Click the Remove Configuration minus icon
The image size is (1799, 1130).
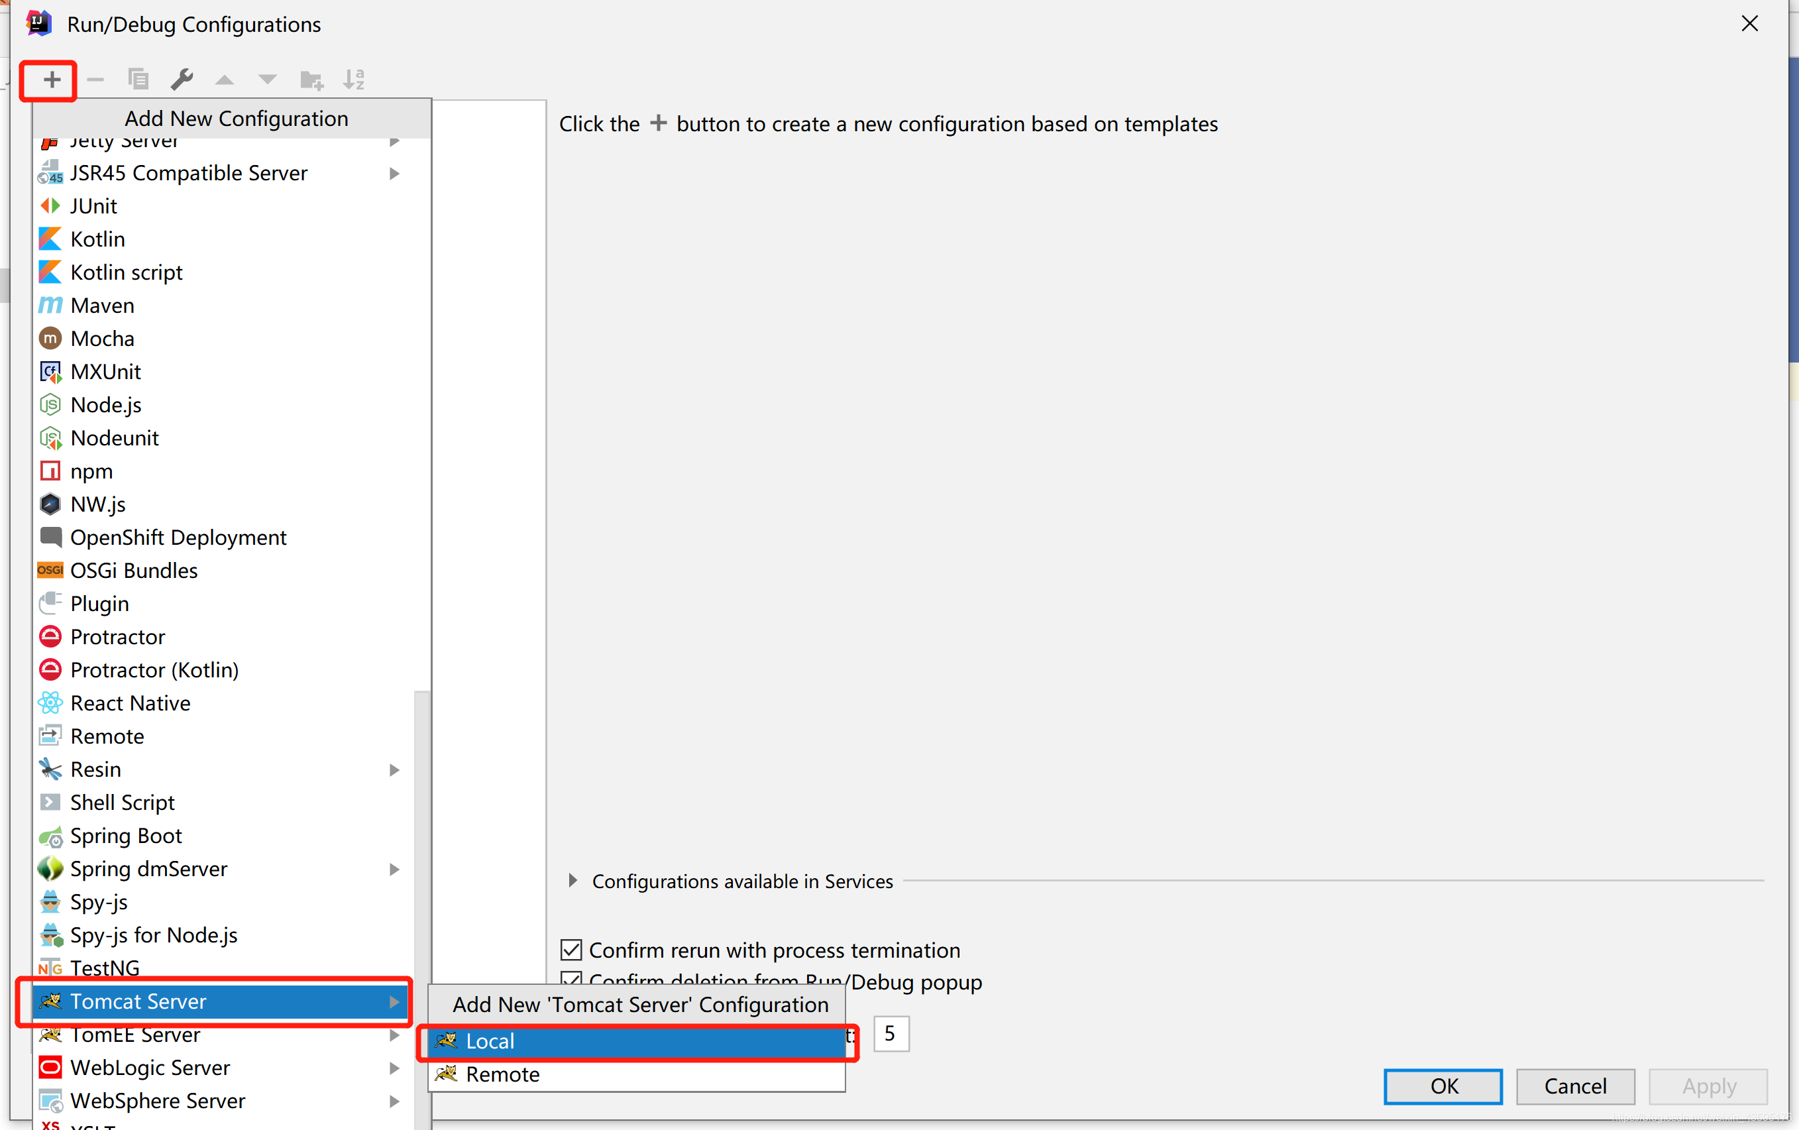tap(95, 80)
